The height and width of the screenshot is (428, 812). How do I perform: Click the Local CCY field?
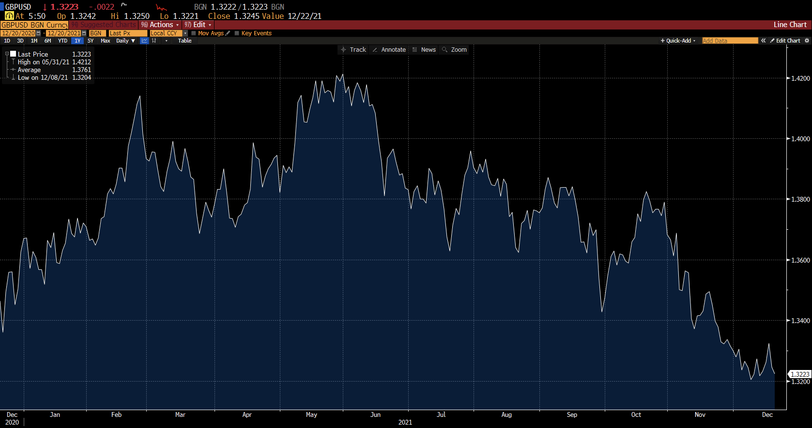pyautogui.click(x=166, y=33)
